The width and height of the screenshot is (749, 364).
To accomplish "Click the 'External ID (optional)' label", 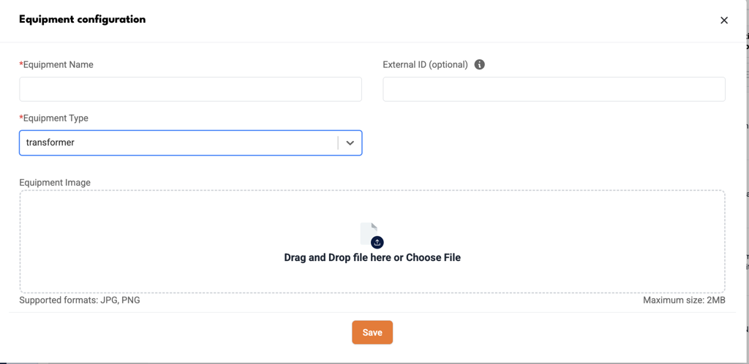I will click(x=425, y=65).
